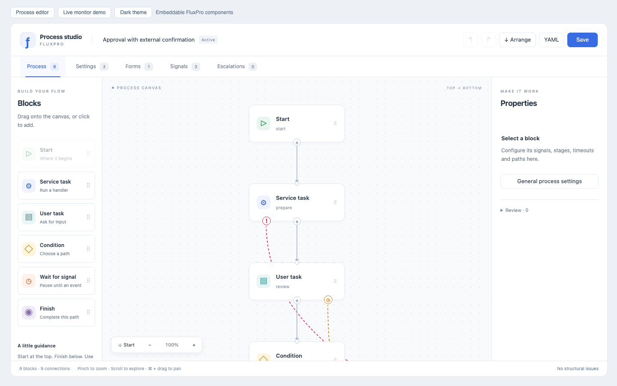Select the Escalations tab

(237, 66)
